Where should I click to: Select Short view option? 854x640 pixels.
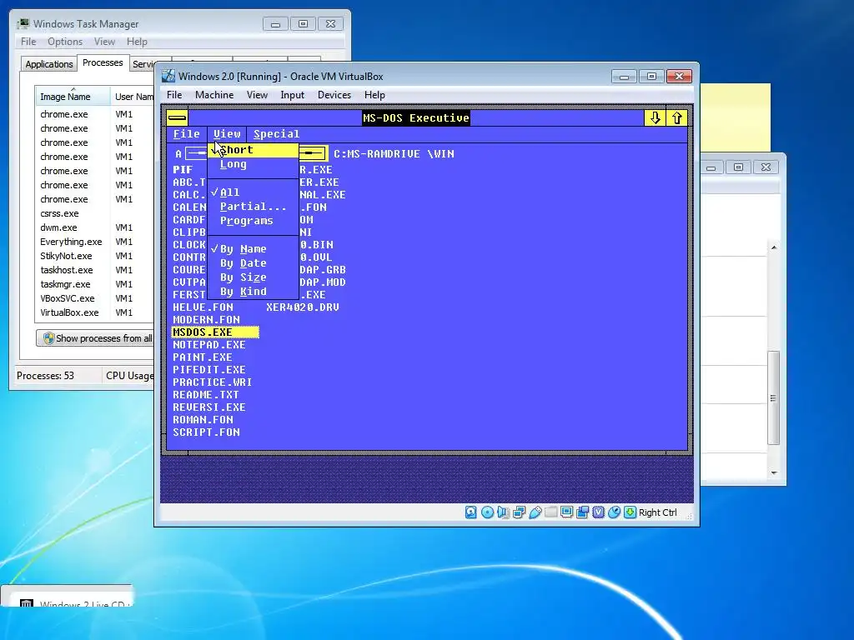254,150
